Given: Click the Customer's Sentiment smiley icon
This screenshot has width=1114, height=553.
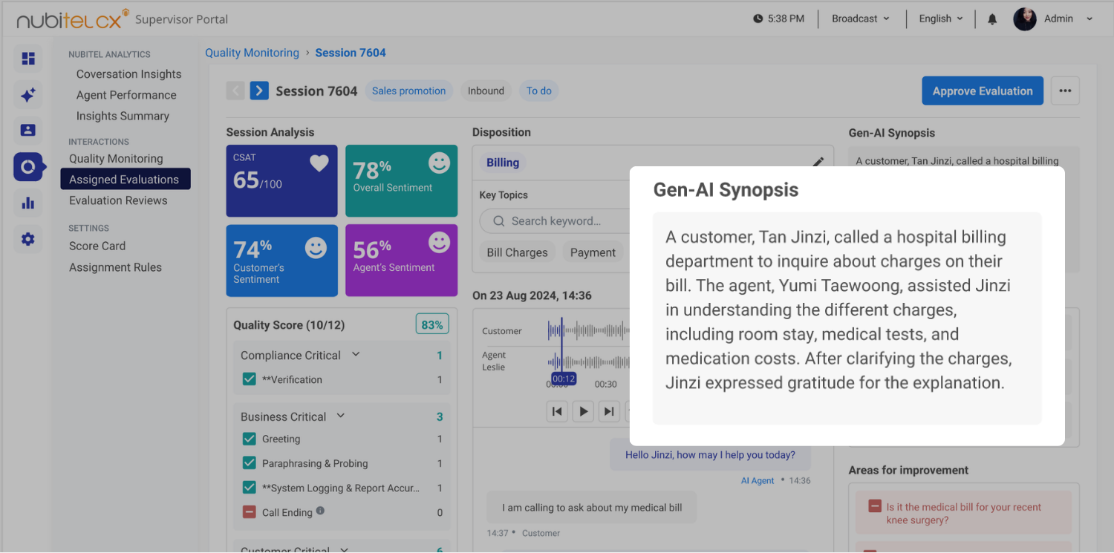Looking at the screenshot, I should click(316, 247).
